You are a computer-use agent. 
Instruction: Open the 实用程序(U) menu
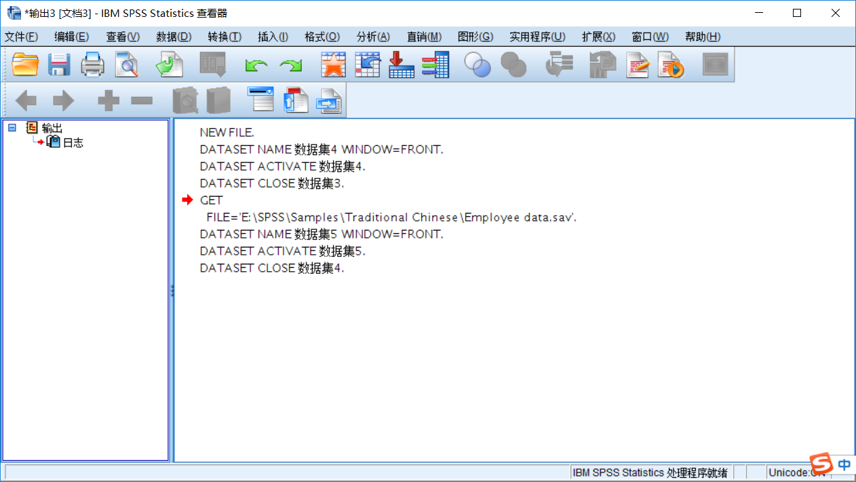537,37
